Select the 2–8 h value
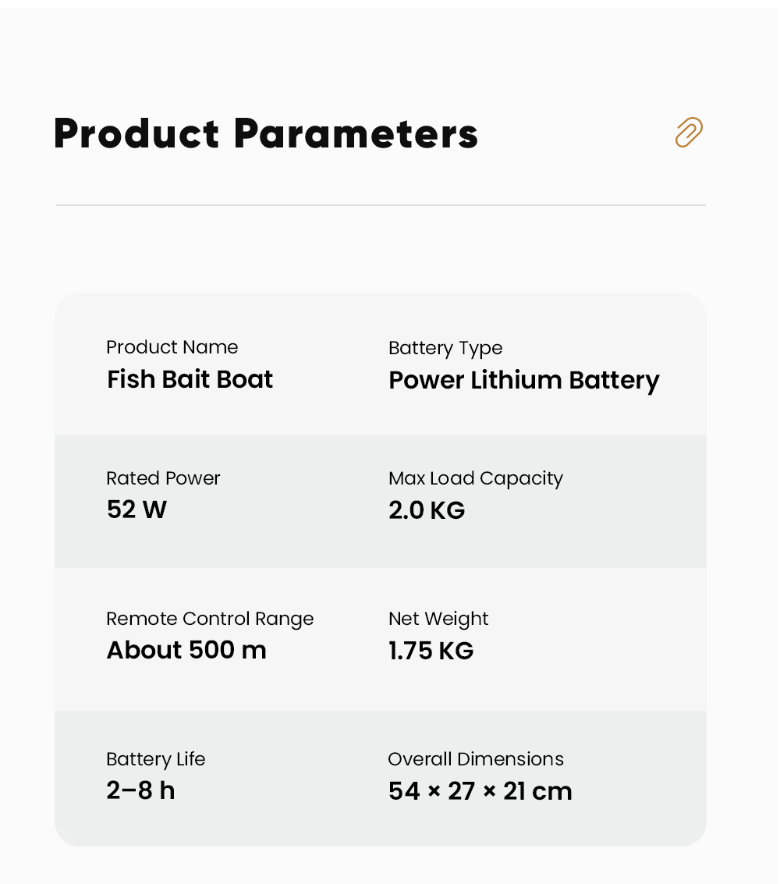The width and height of the screenshot is (780, 884). point(140,790)
